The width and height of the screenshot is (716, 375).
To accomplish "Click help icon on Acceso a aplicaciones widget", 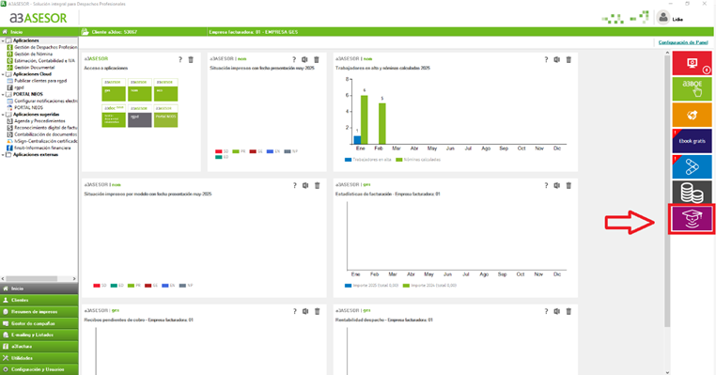I will click(x=179, y=59).
